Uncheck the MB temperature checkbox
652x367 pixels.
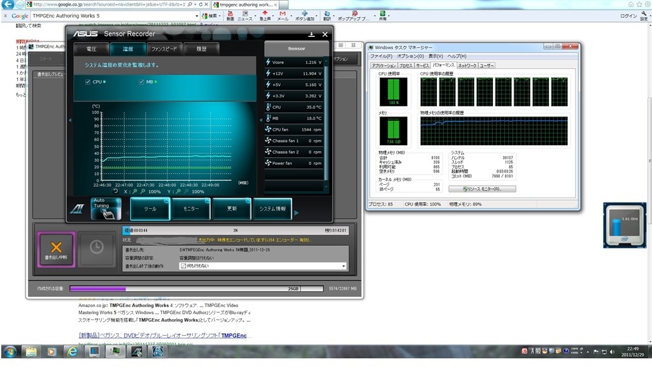coord(141,82)
